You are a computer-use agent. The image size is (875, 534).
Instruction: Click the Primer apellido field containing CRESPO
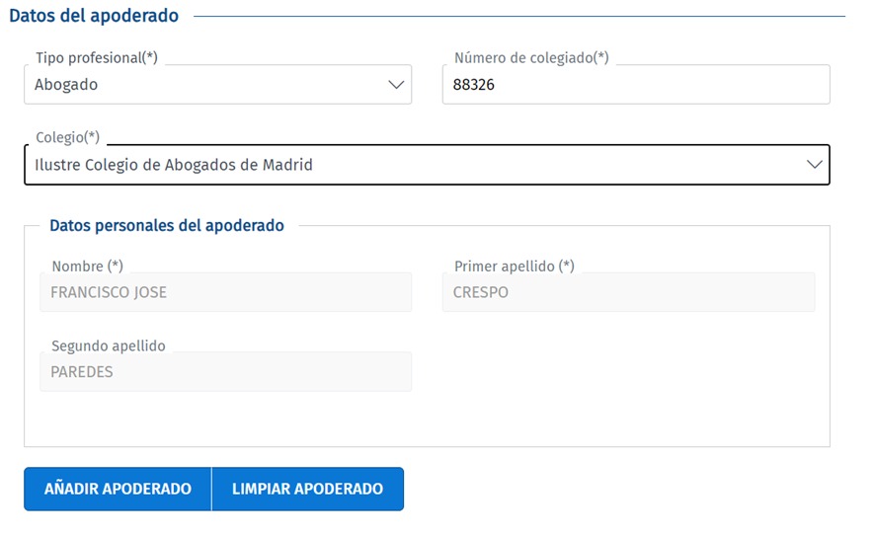click(628, 292)
